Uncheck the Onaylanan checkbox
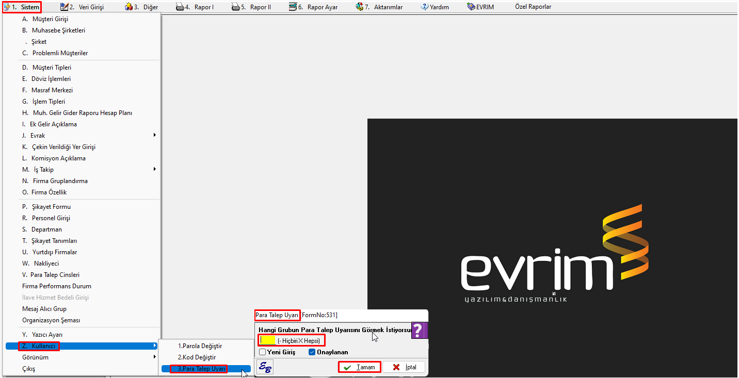 [x=312, y=352]
